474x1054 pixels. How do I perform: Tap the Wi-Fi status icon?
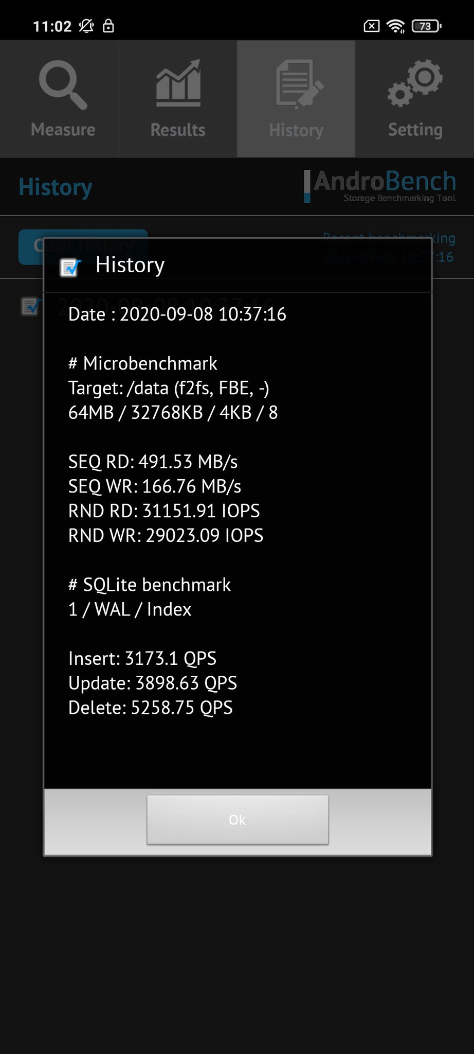coord(395,26)
